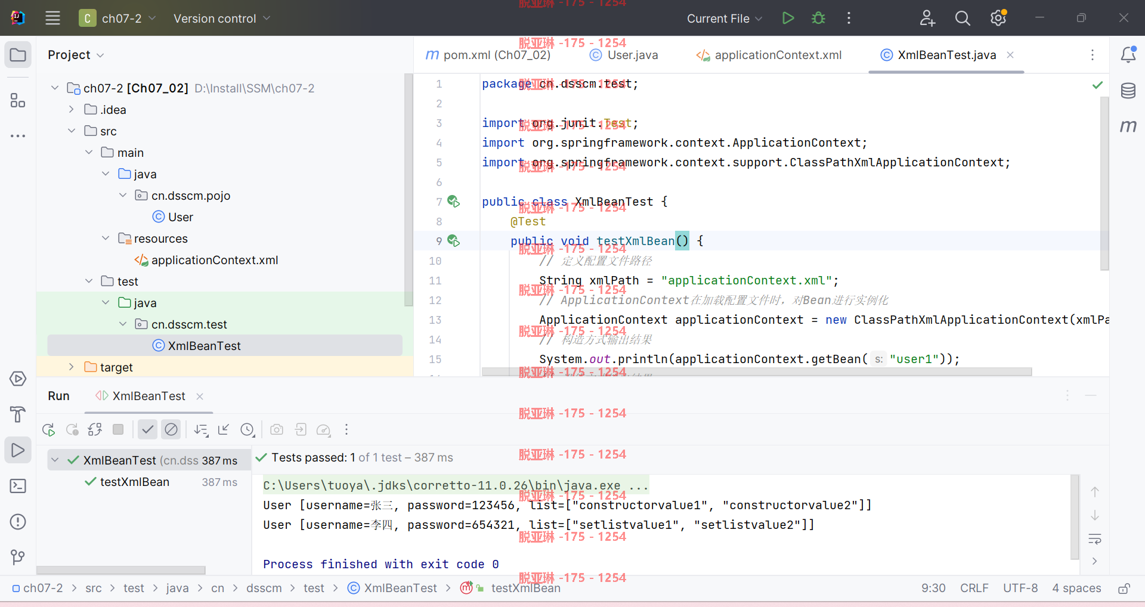The height and width of the screenshot is (607, 1145).
Task: Open the Run tool window
Action: pos(18,450)
